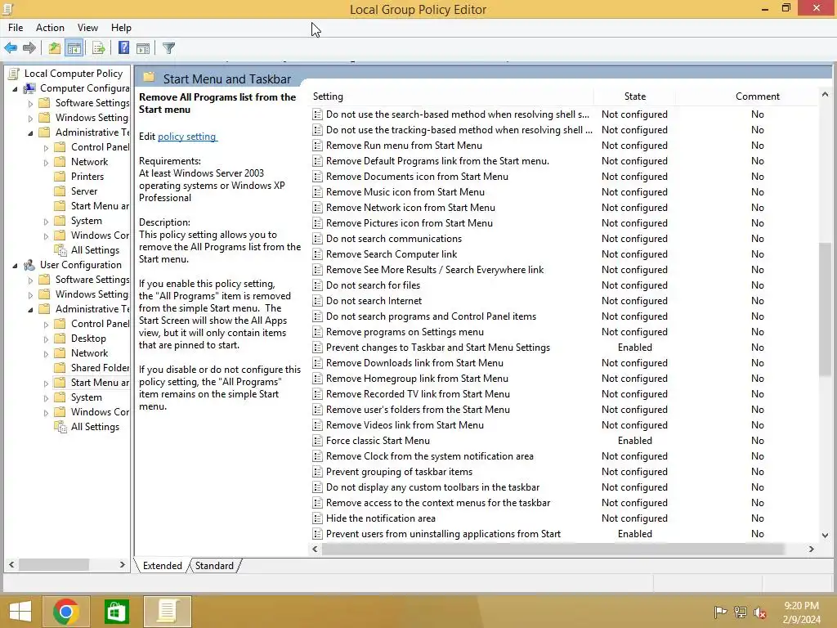Viewport: 837px width, 628px height.
Task: Open the Windows Store taskbar icon
Action: (x=116, y=612)
